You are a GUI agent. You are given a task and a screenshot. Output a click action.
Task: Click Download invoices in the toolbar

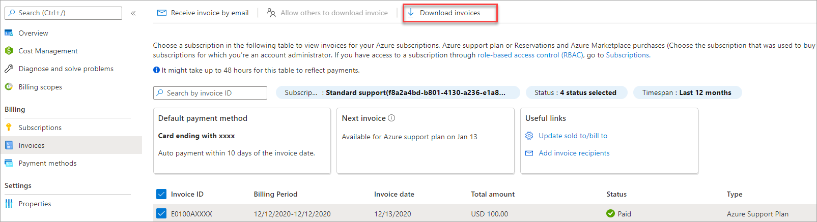click(x=449, y=13)
